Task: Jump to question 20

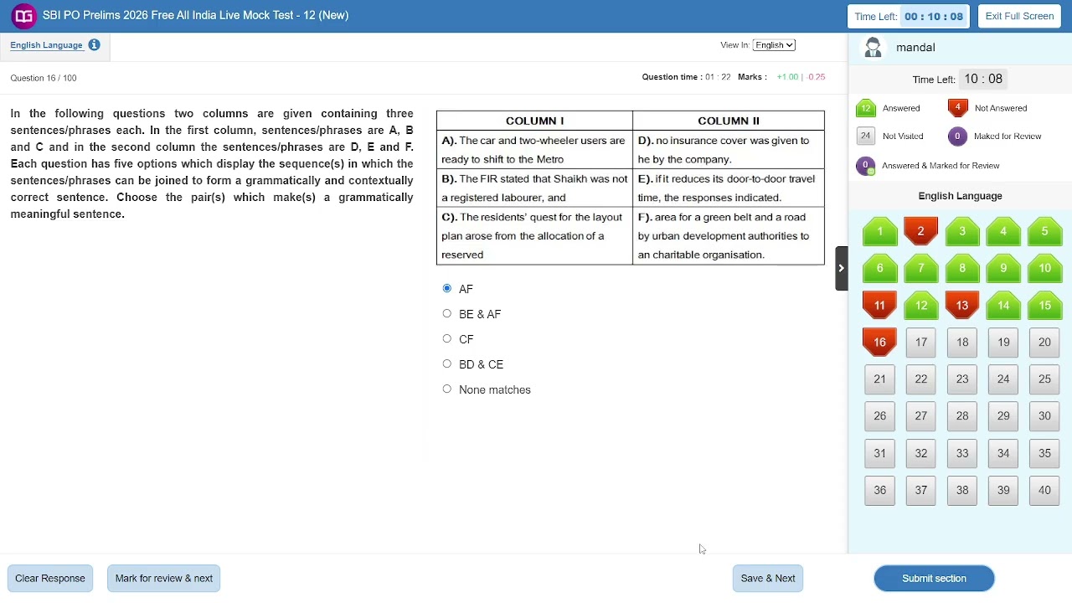Action: tap(1044, 343)
